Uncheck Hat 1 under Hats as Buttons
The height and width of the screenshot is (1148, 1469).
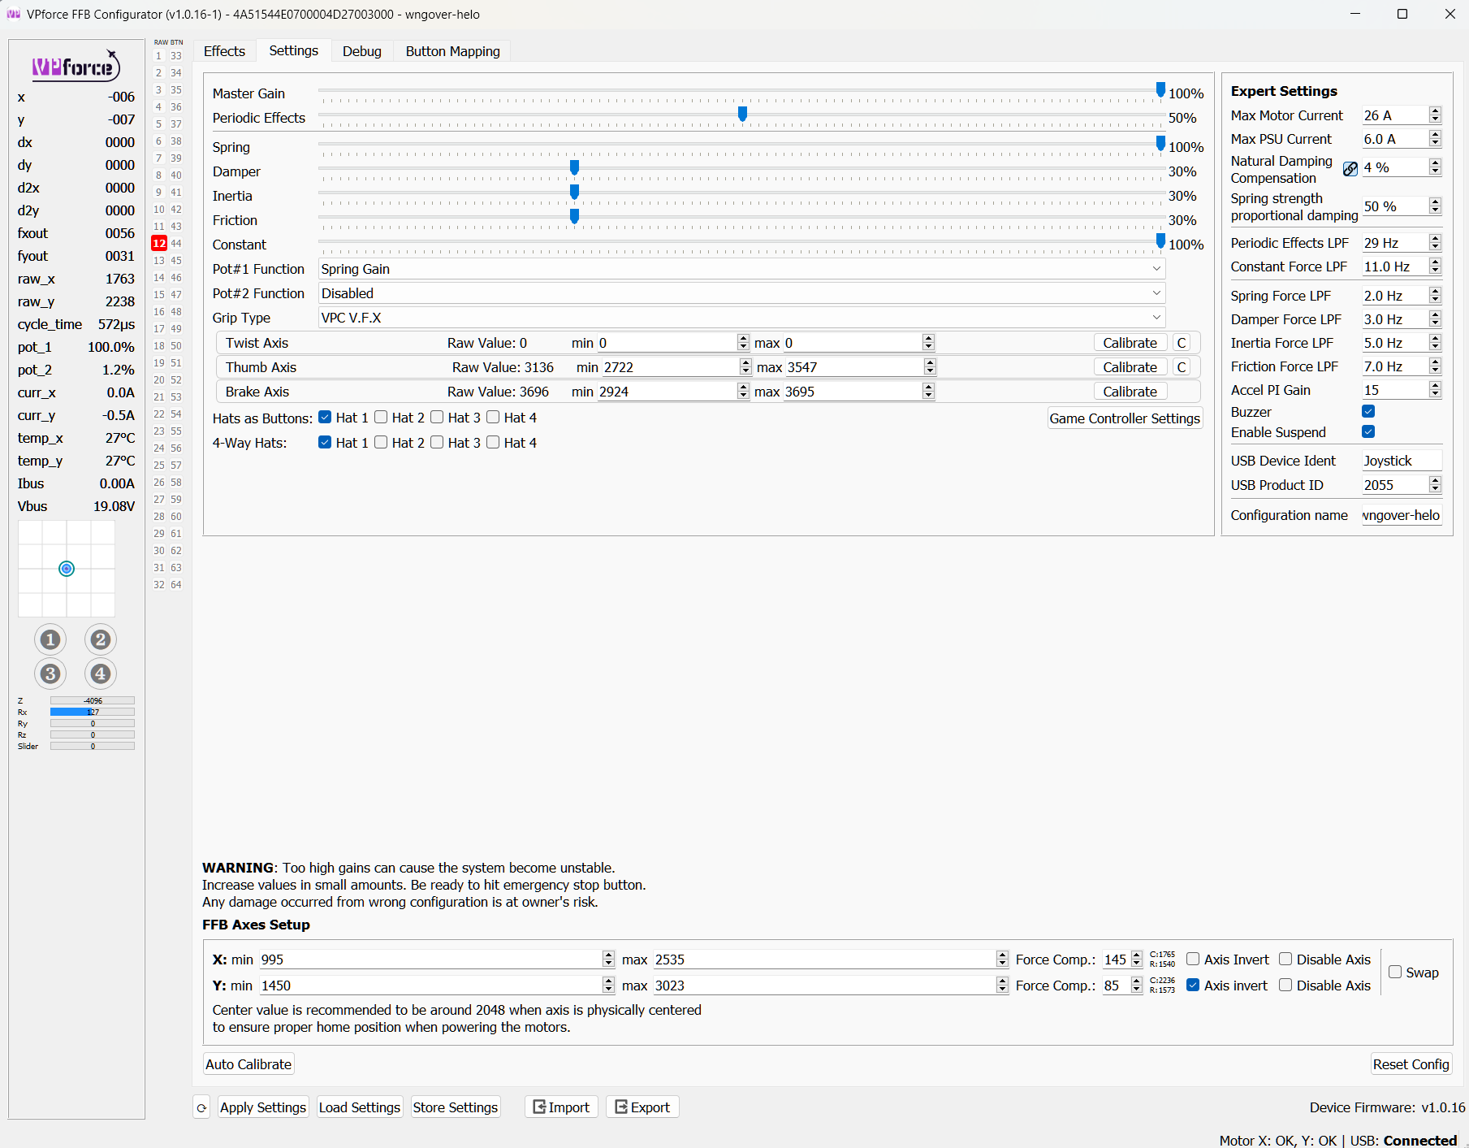pos(325,418)
